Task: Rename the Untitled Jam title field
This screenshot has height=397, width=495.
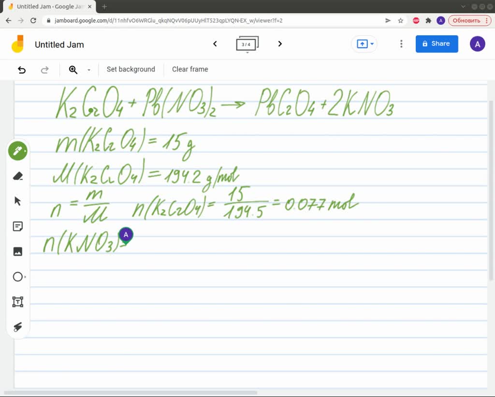Action: (x=59, y=45)
